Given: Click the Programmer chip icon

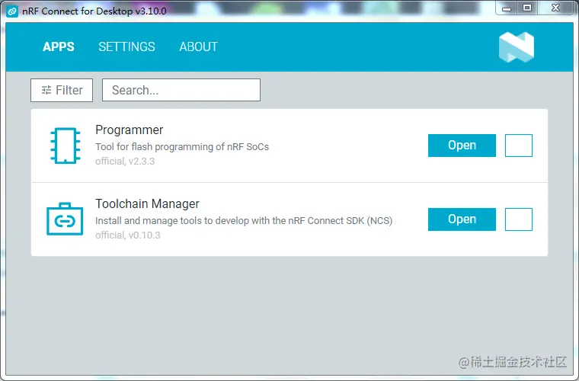Looking at the screenshot, I should tap(65, 146).
